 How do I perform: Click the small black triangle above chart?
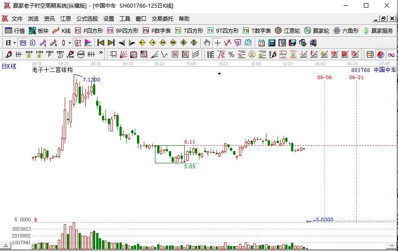pyautogui.click(x=219, y=74)
